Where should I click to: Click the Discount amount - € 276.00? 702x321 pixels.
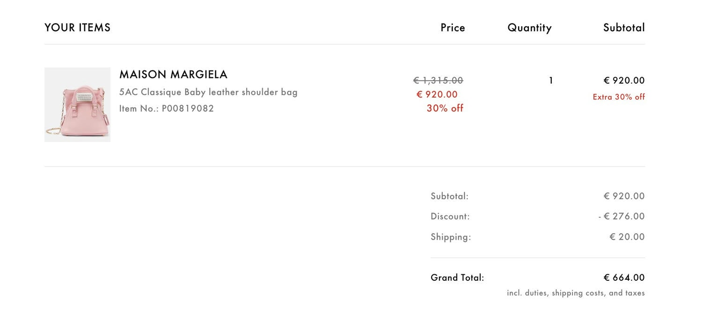(x=622, y=216)
